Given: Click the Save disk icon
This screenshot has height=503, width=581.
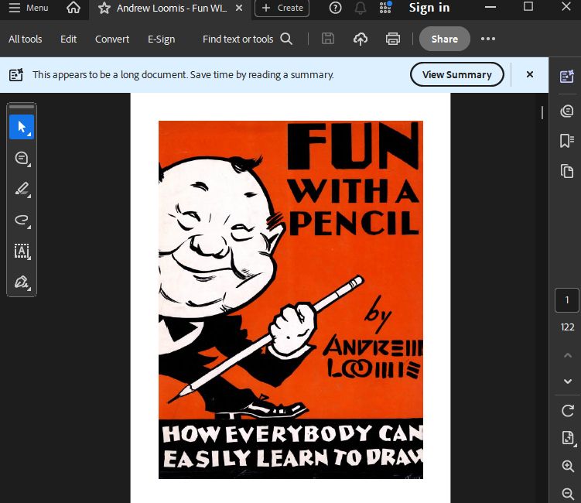Looking at the screenshot, I should coord(328,39).
